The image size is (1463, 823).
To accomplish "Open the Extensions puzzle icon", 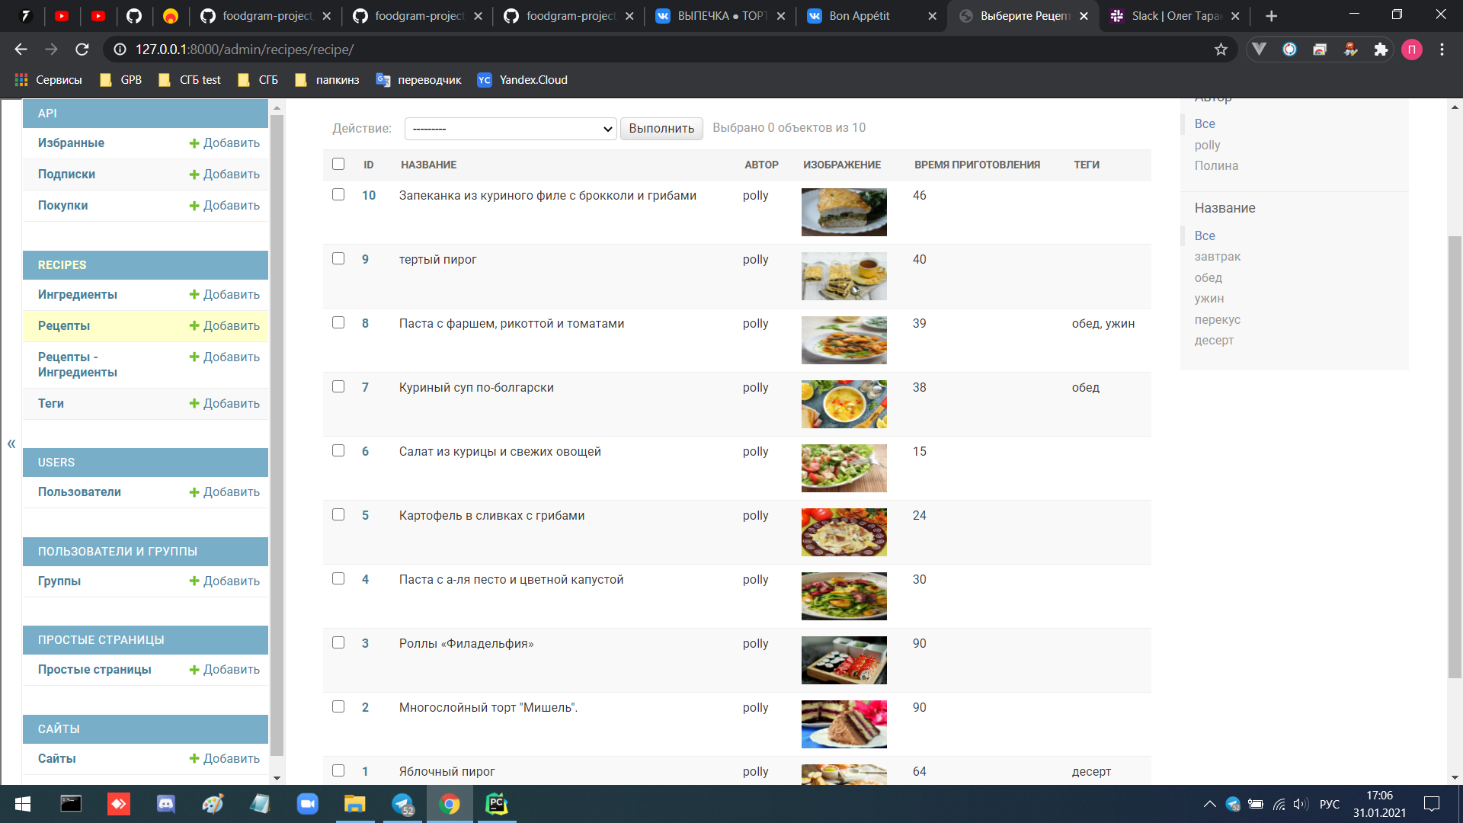I will tap(1381, 50).
